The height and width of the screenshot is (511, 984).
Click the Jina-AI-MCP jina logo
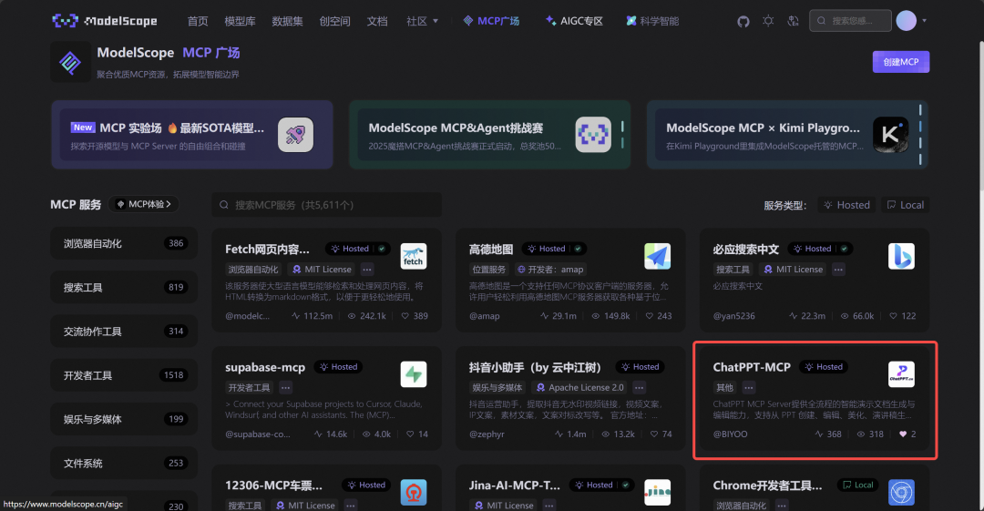[x=657, y=492]
